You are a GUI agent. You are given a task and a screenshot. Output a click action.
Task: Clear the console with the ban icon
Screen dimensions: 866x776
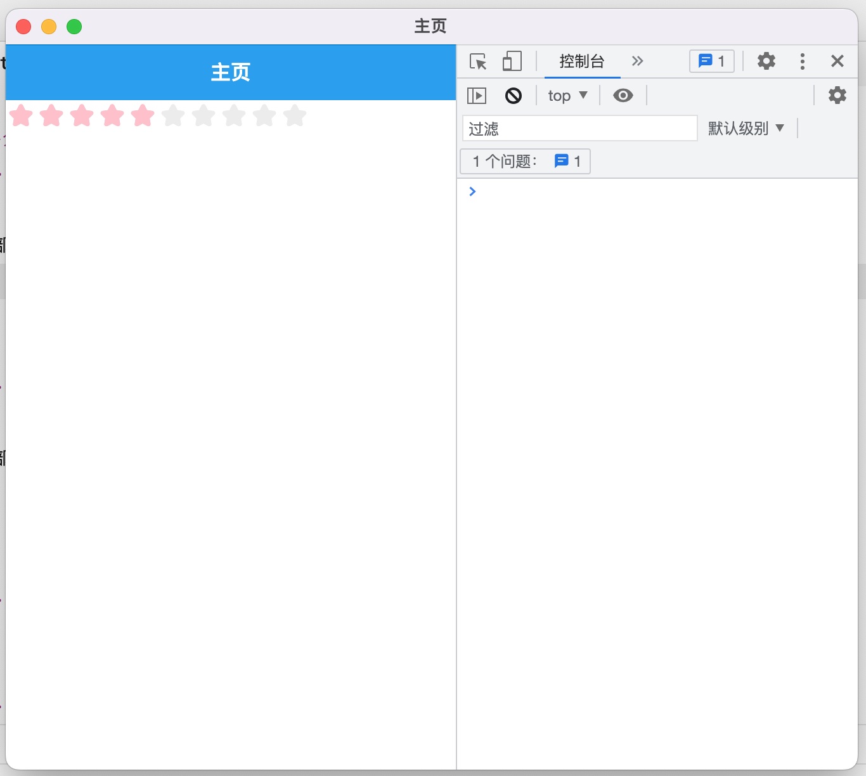click(x=514, y=96)
